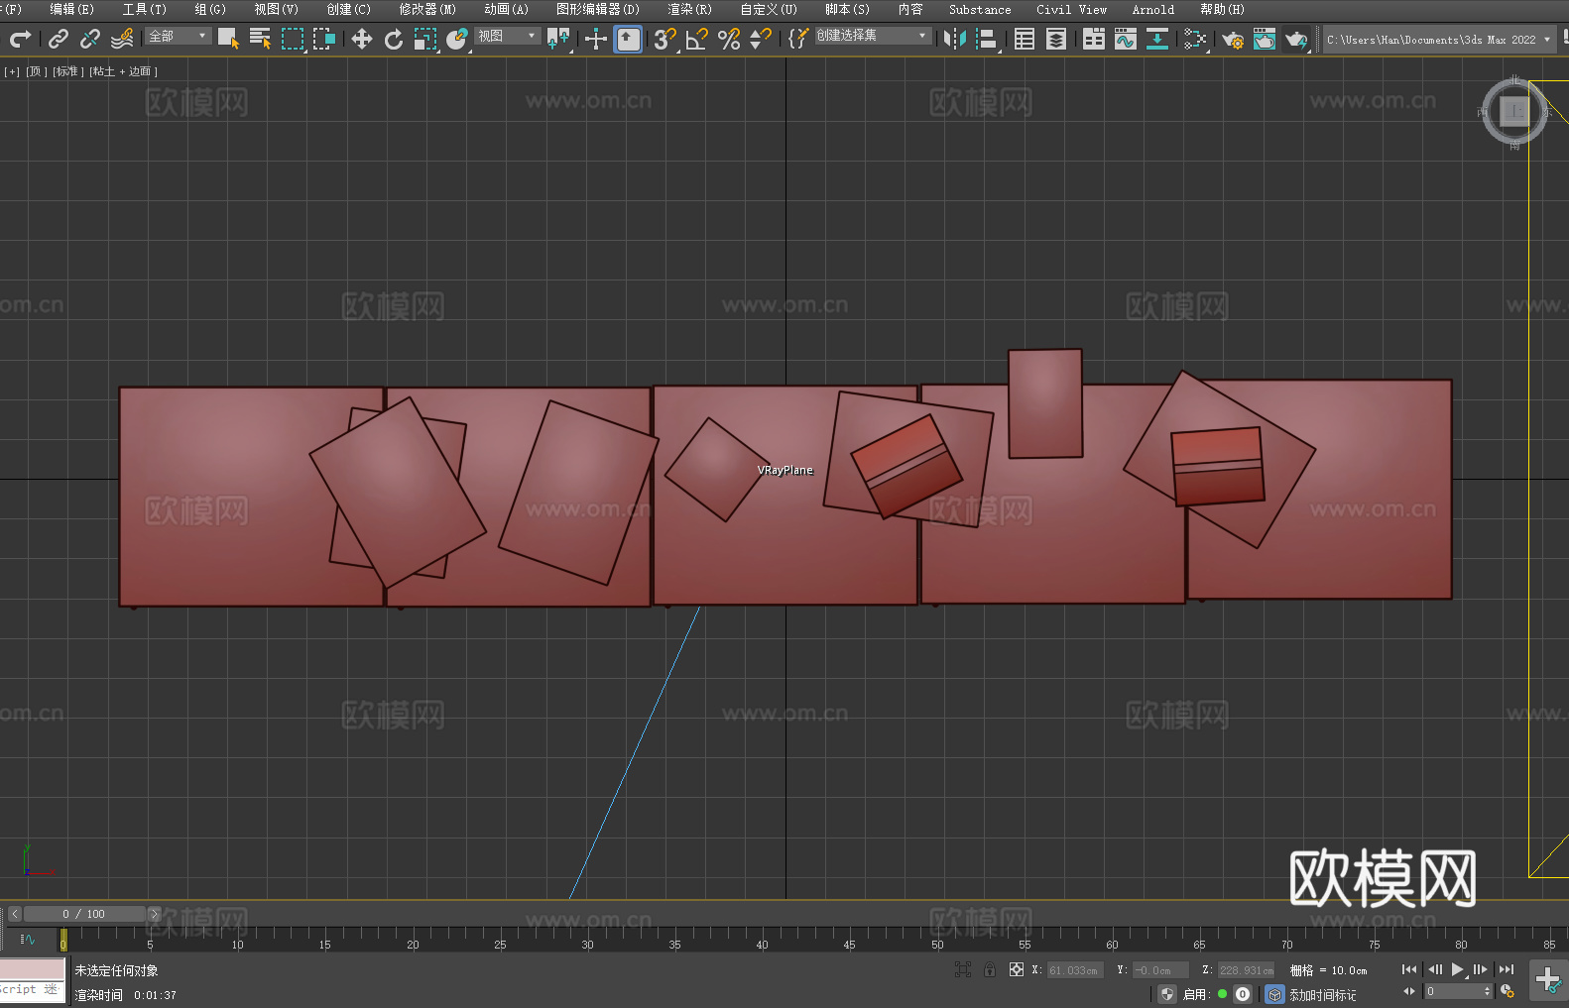The height and width of the screenshot is (1008, 1569).
Task: Step time slider back with left arrow
Action: coord(14,914)
